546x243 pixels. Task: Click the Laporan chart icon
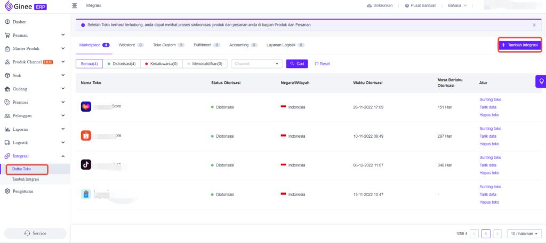7,129
